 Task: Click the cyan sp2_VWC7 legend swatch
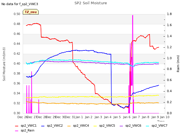[x=148, y=126]
